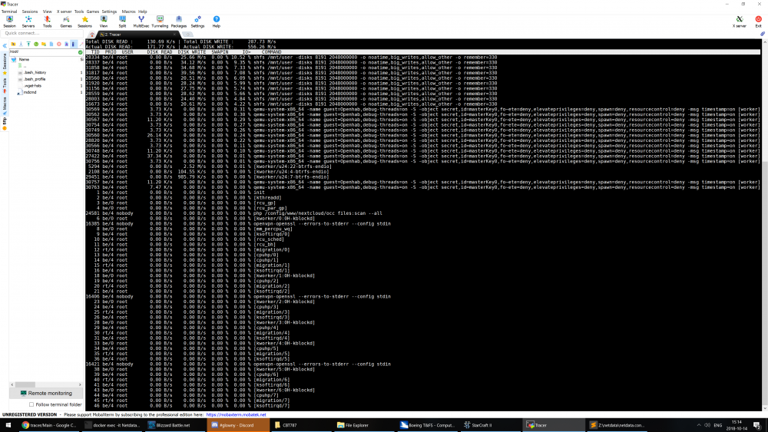
Task: Open the Games toolbar icon
Action: tap(65, 21)
